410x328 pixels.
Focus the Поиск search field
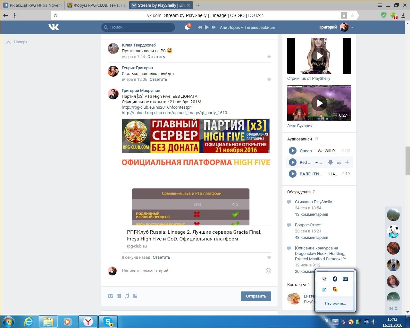138,27
